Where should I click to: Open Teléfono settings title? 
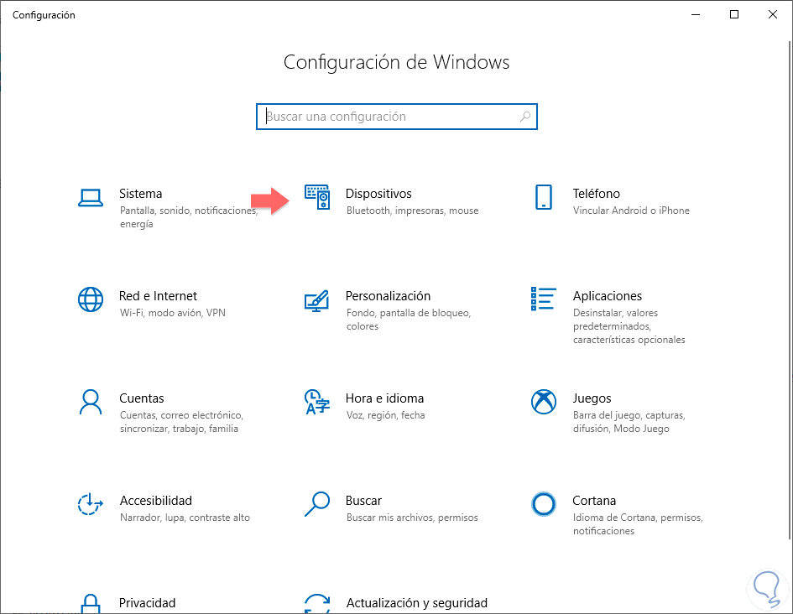point(597,194)
